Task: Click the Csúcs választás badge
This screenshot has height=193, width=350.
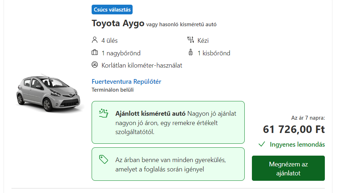Action: (112, 10)
